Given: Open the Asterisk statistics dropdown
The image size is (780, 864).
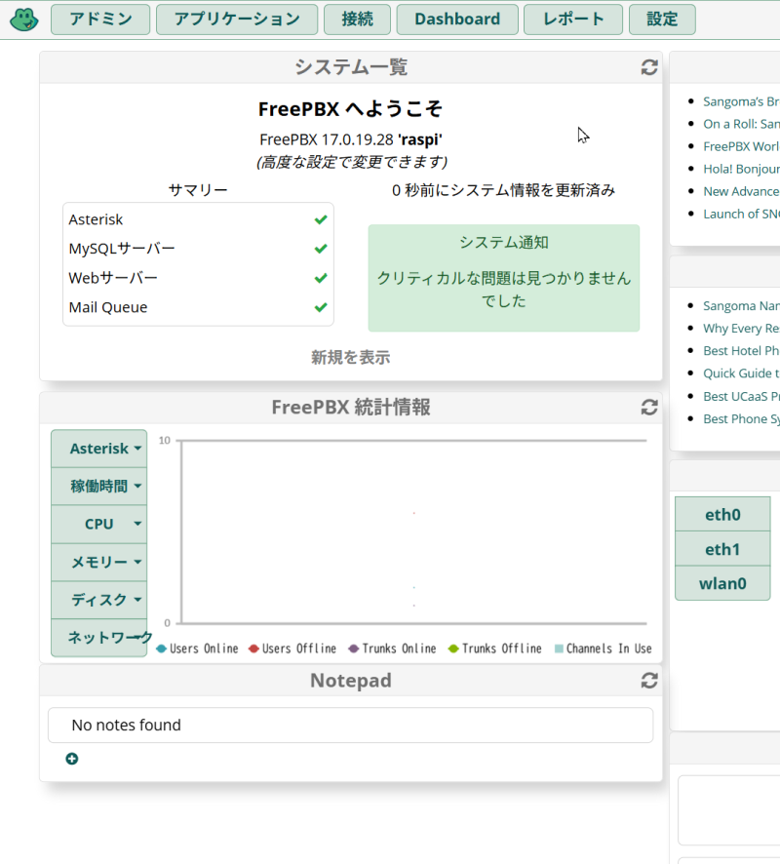Looking at the screenshot, I should [99, 449].
